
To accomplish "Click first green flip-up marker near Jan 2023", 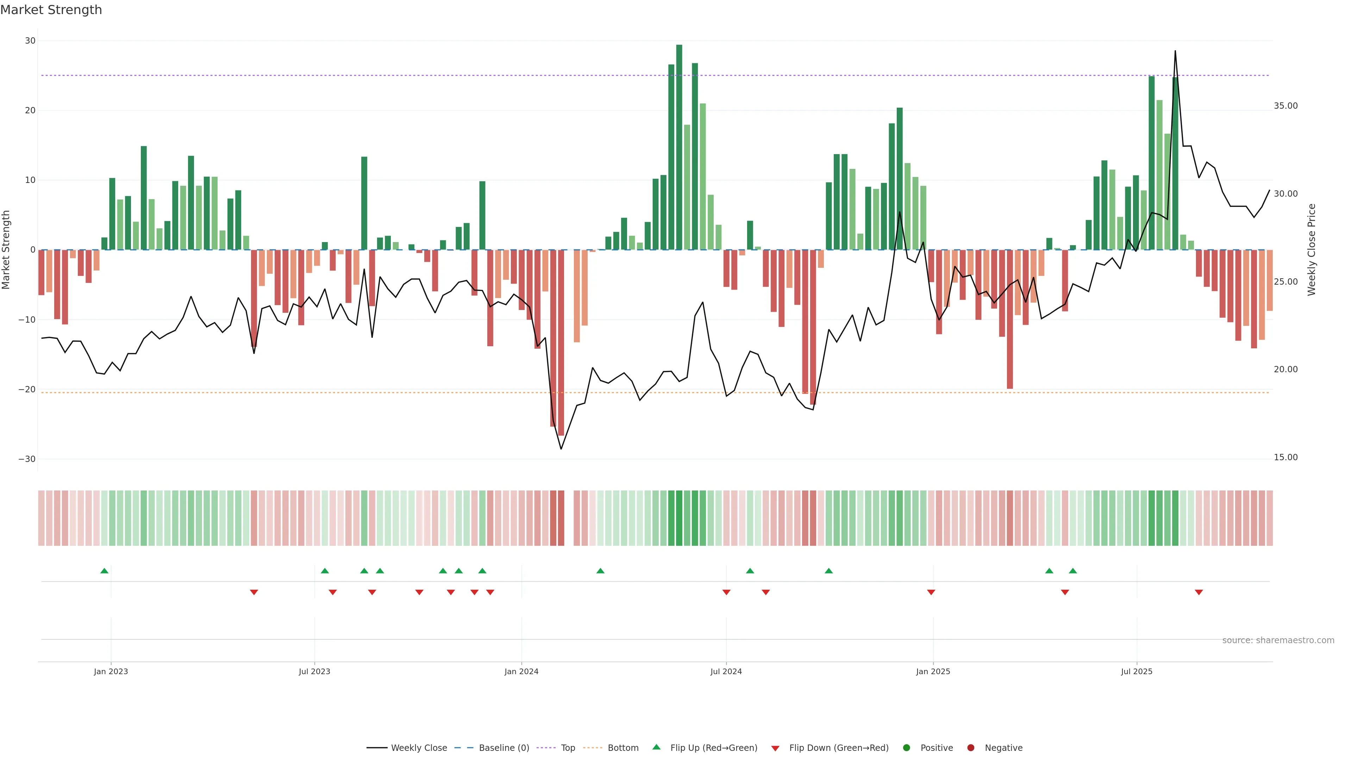I will tap(105, 571).
